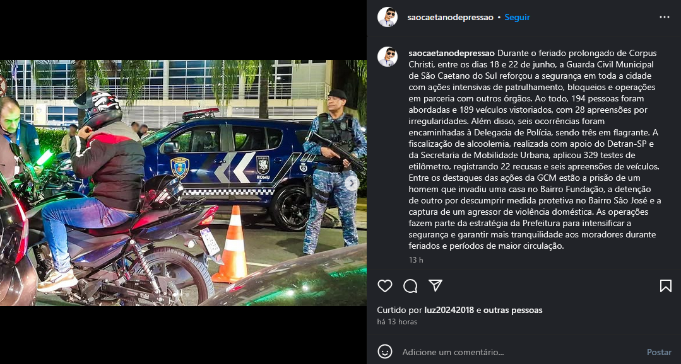Save the post with the bookmark icon

(x=665, y=286)
